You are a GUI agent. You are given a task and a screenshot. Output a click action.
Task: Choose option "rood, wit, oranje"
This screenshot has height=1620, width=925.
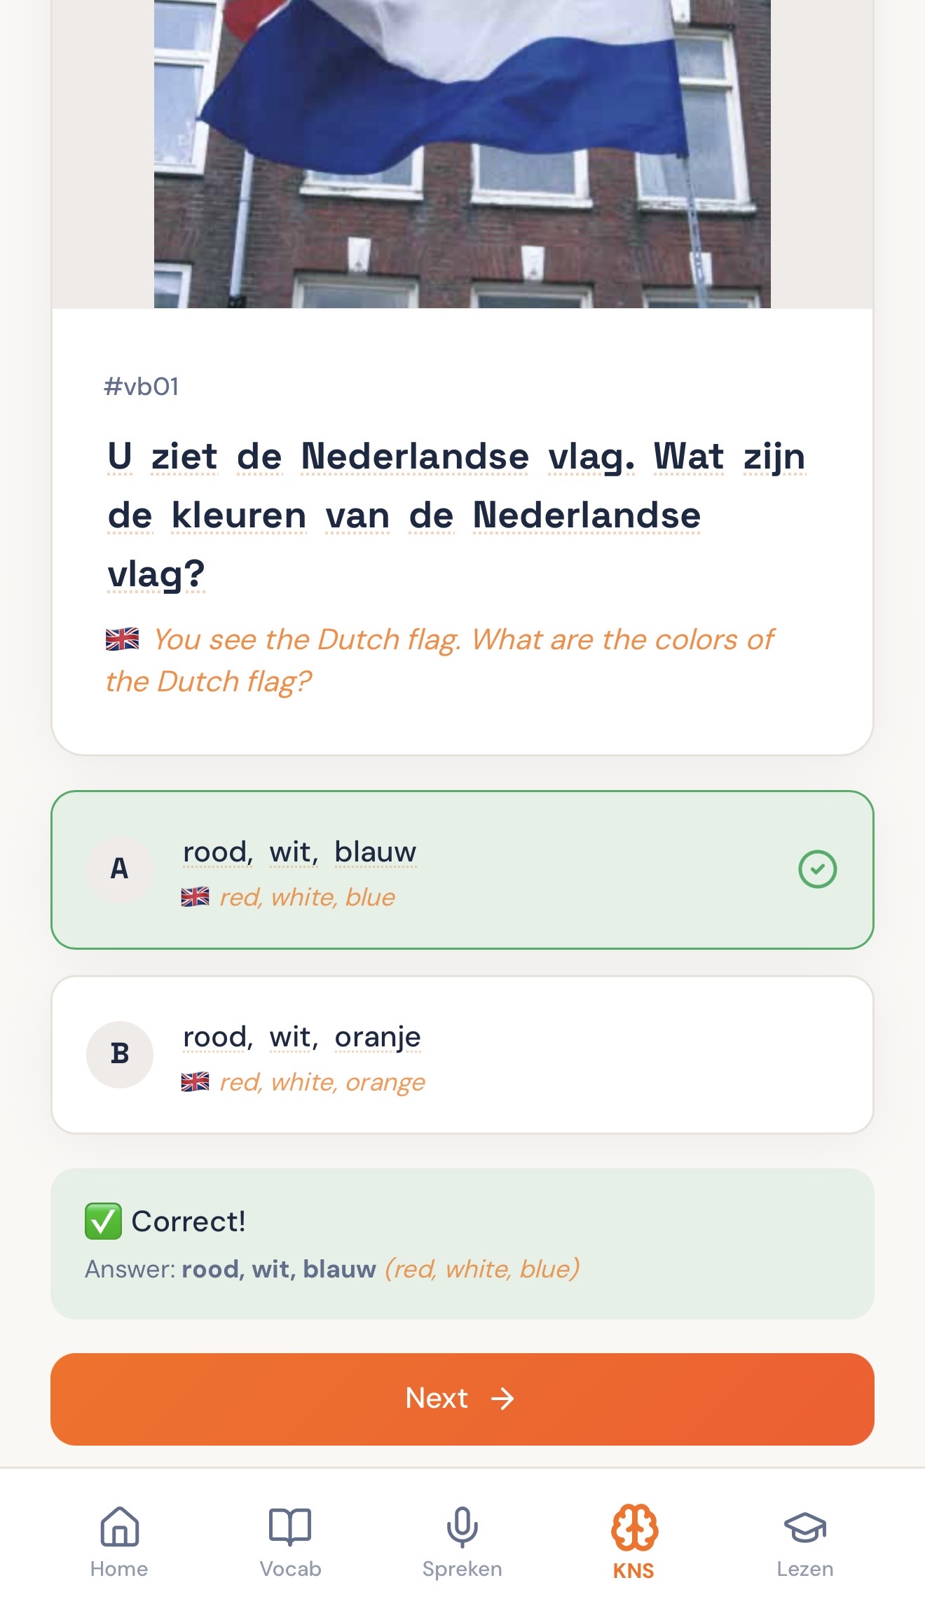(x=463, y=1054)
